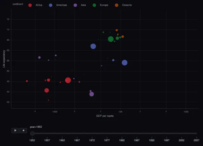Select the largest red Africa bubble near 45
The image size is (203, 146).
[68, 80]
